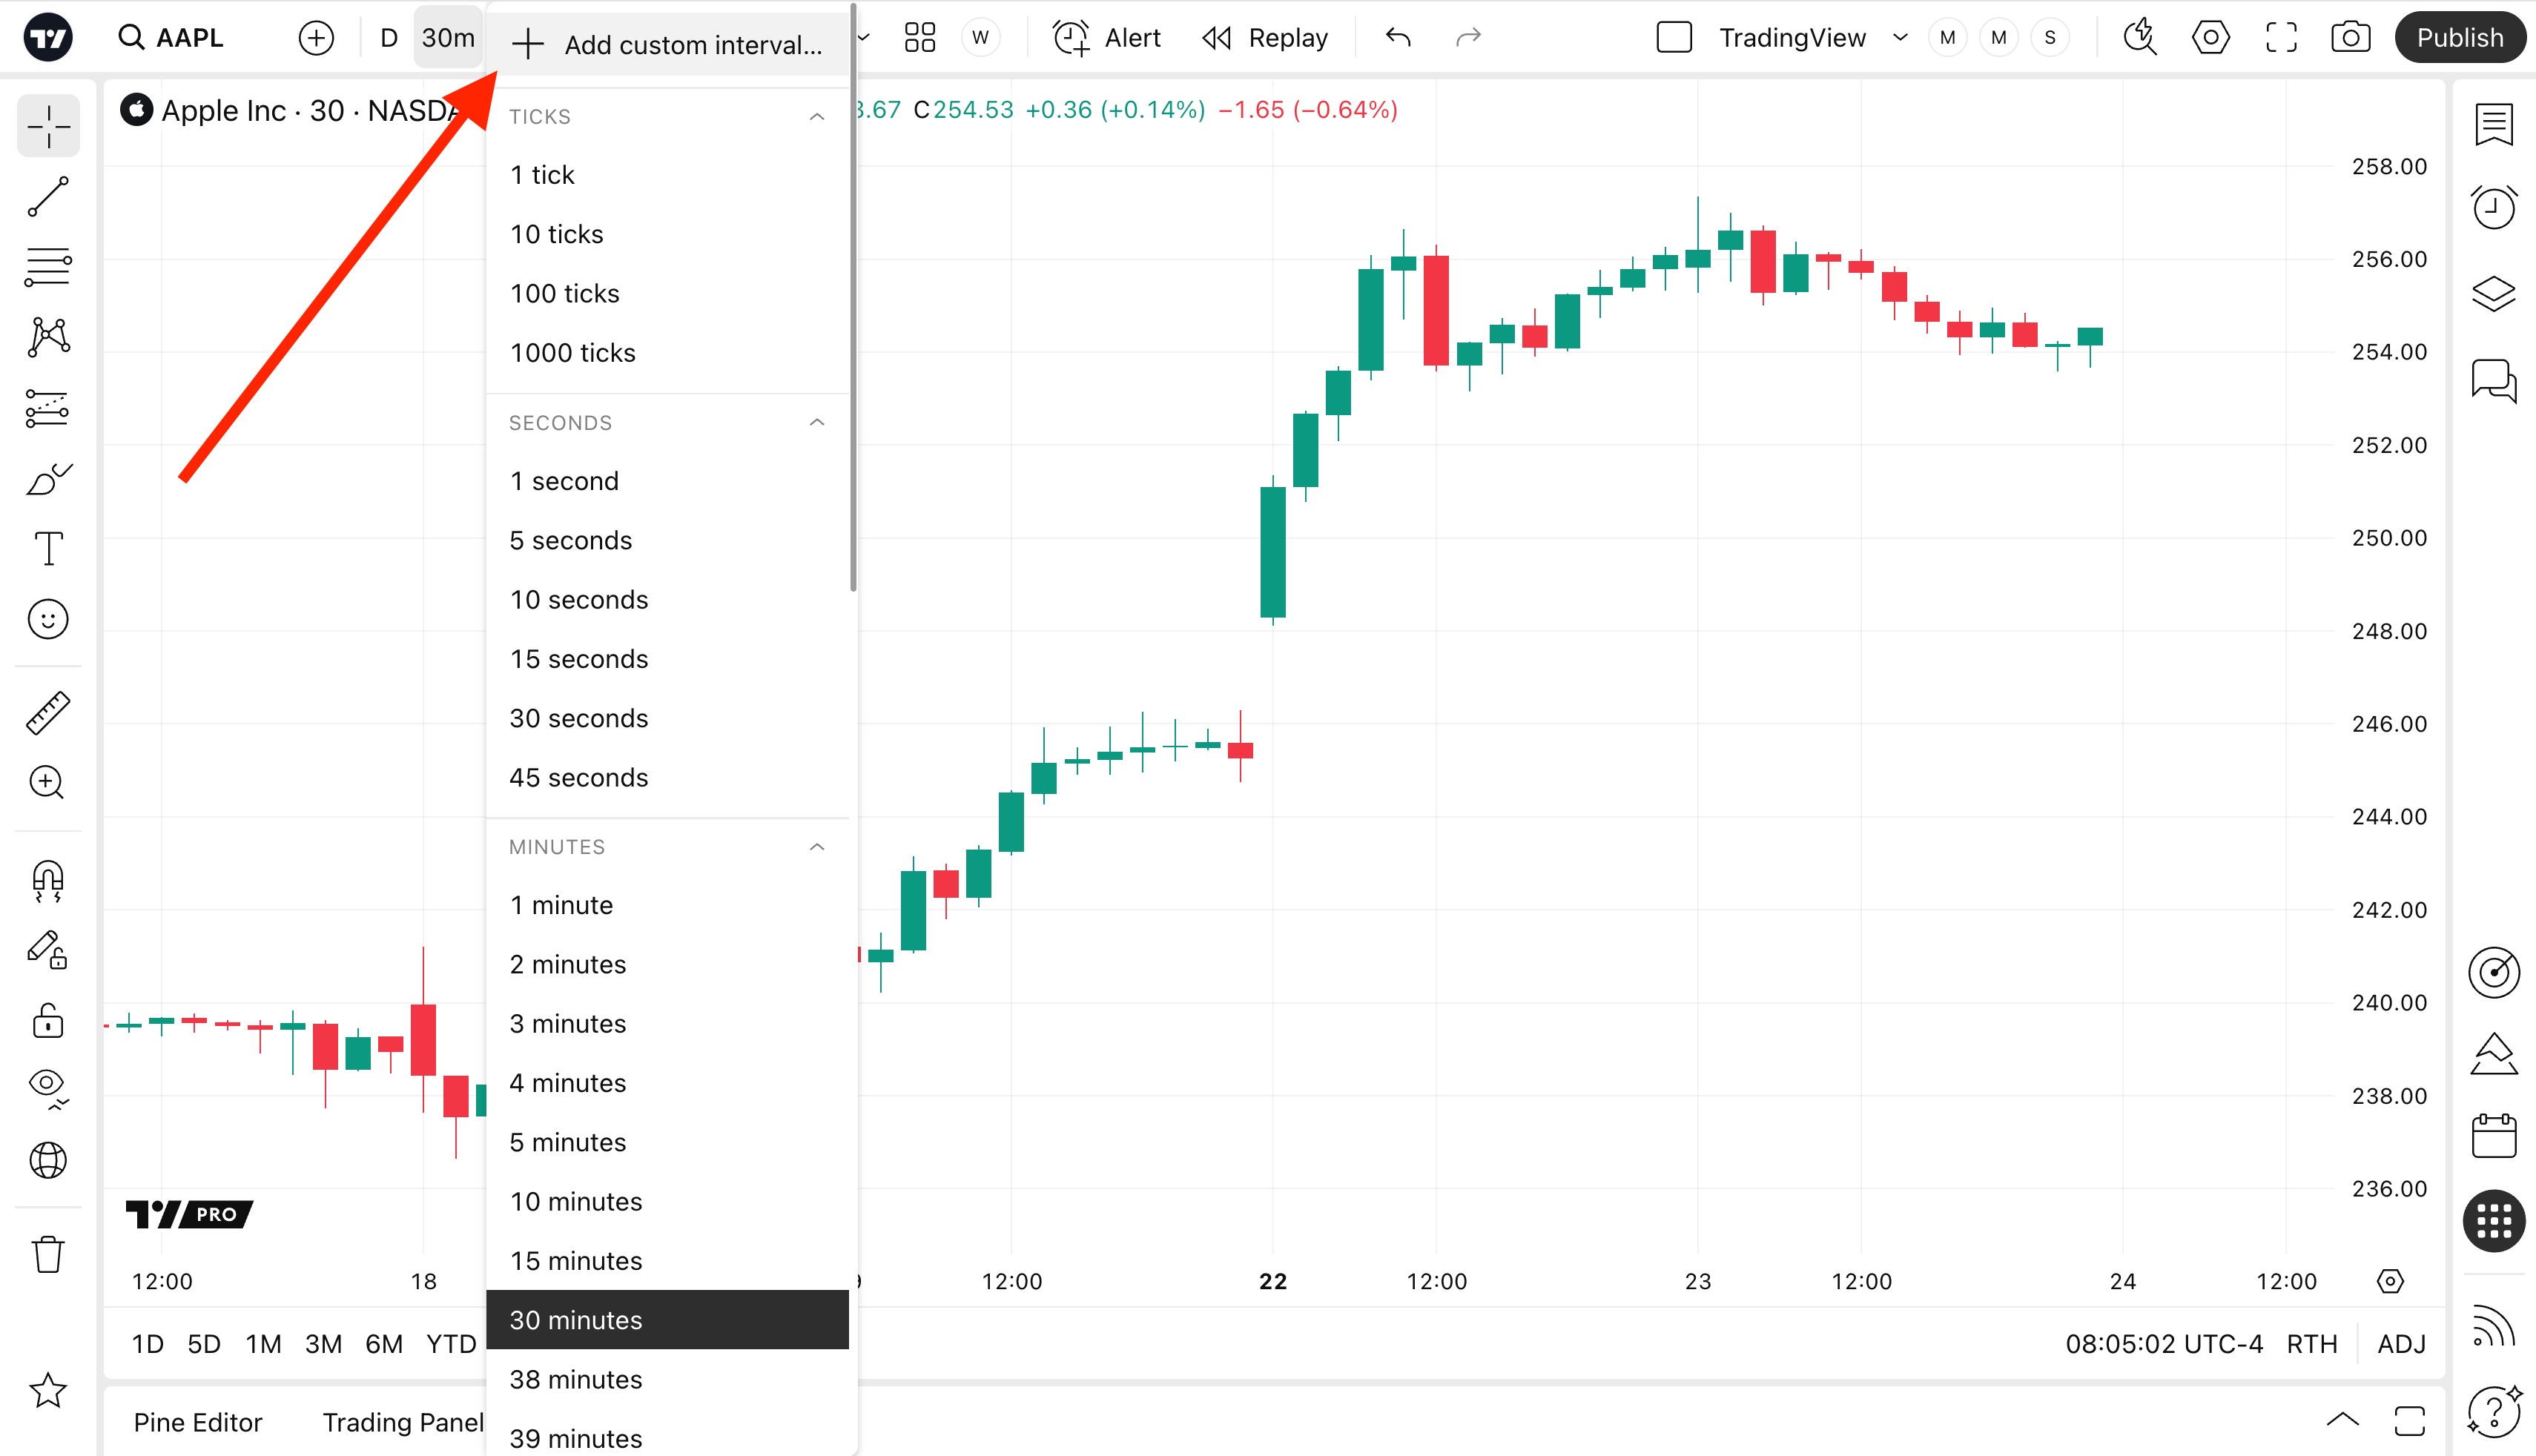Image resolution: width=2536 pixels, height=1456 pixels.
Task: Collapse the MINUTES section
Action: point(817,847)
